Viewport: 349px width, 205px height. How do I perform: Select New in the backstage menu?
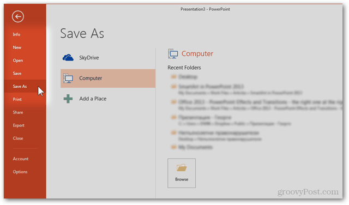click(17, 47)
